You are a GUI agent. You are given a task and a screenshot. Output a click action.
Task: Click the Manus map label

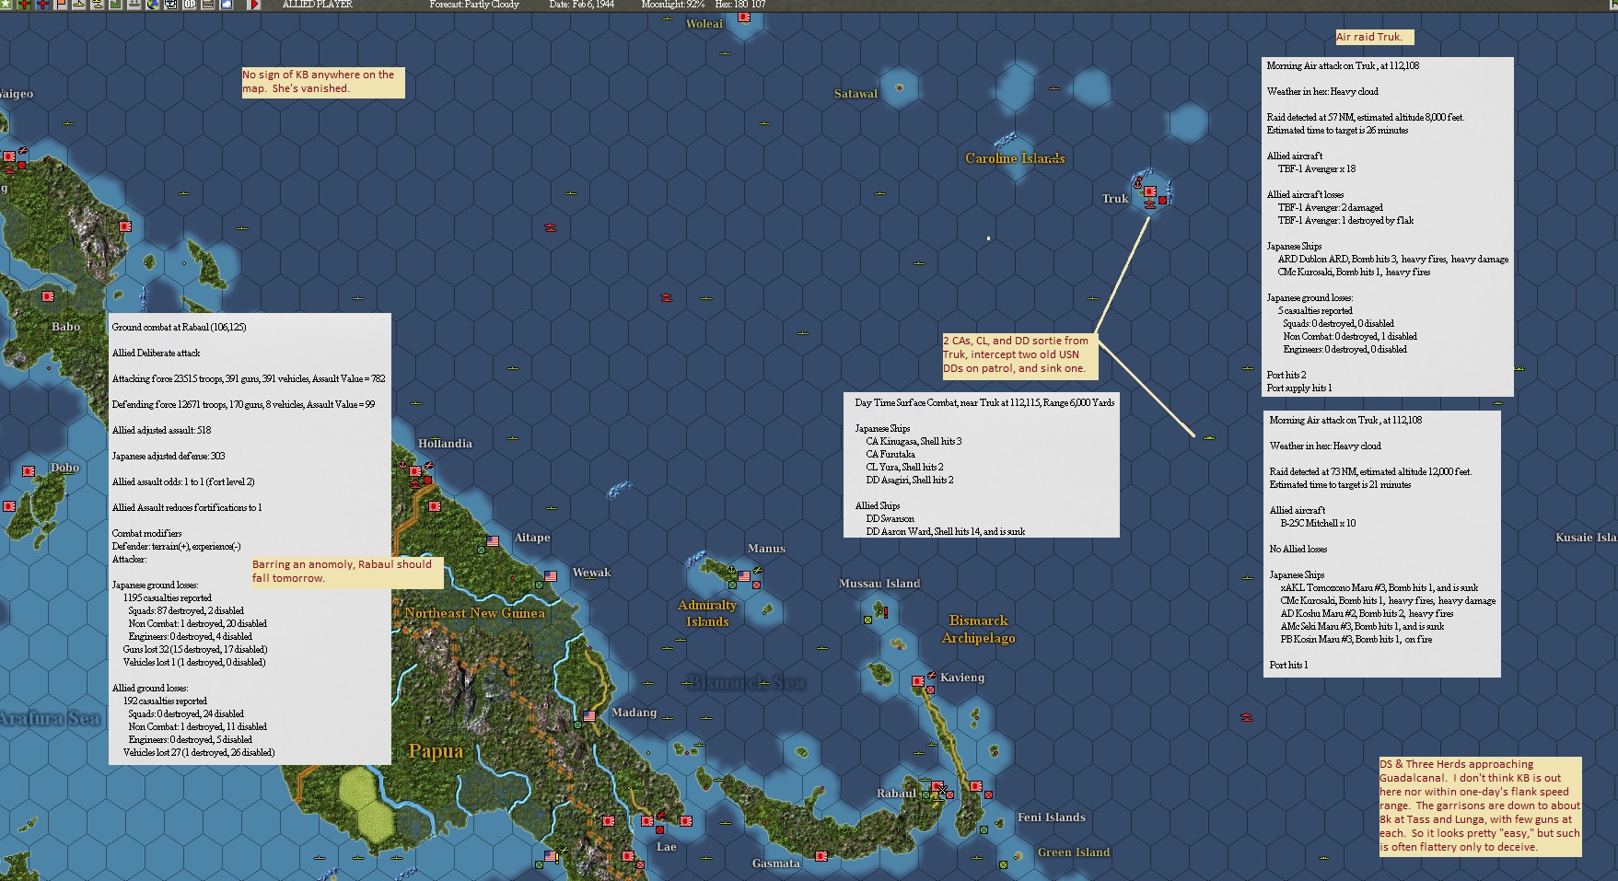point(766,549)
